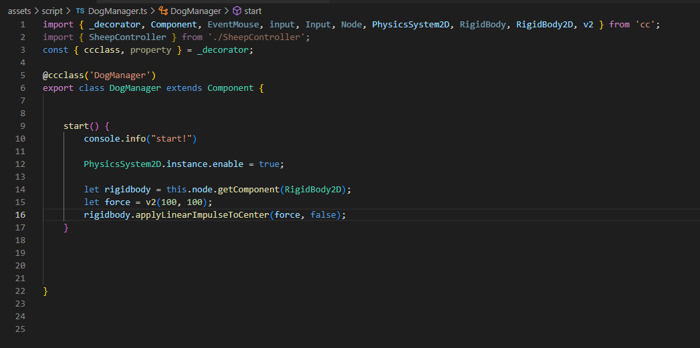Click the 'false' argument on line 16
The image size is (700, 348).
click(x=323, y=215)
